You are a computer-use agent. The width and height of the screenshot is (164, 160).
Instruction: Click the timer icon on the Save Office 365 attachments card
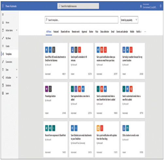tap(54, 50)
